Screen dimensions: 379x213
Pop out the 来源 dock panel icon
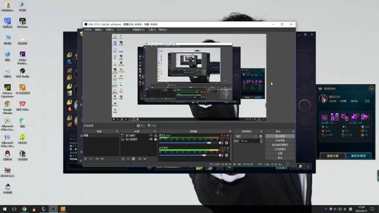[x=155, y=132]
